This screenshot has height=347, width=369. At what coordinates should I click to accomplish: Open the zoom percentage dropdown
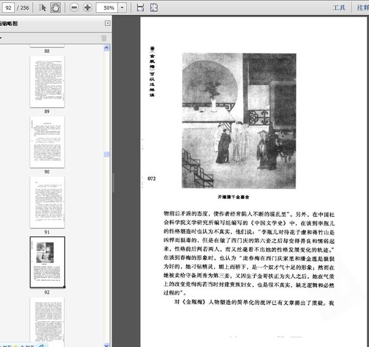coord(122,8)
